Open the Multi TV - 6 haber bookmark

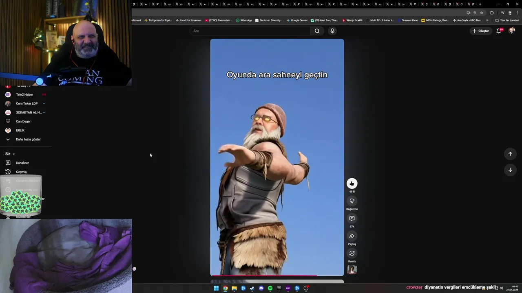[380, 20]
